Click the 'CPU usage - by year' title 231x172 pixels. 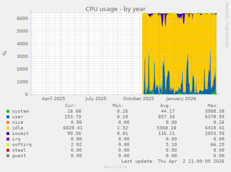pos(116,9)
